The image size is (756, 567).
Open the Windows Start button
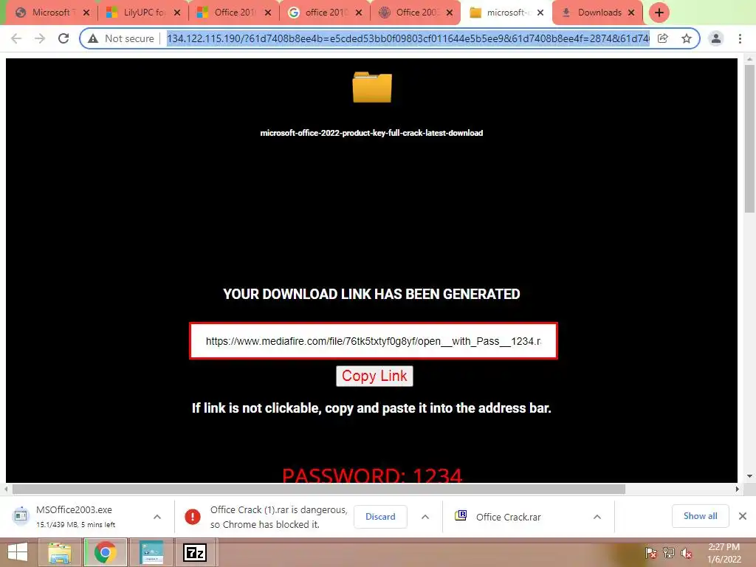tap(18, 552)
